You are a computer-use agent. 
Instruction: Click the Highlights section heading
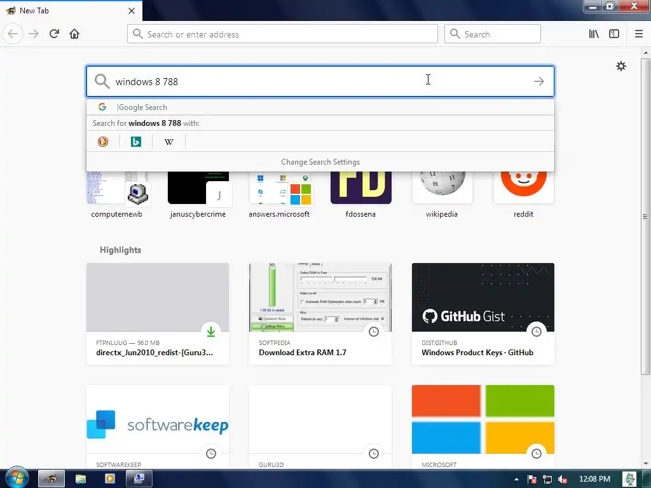point(120,250)
